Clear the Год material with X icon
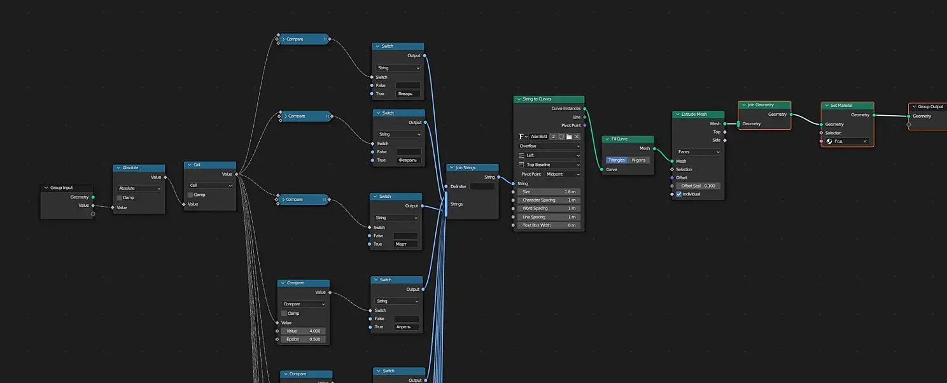 pyautogui.click(x=865, y=141)
